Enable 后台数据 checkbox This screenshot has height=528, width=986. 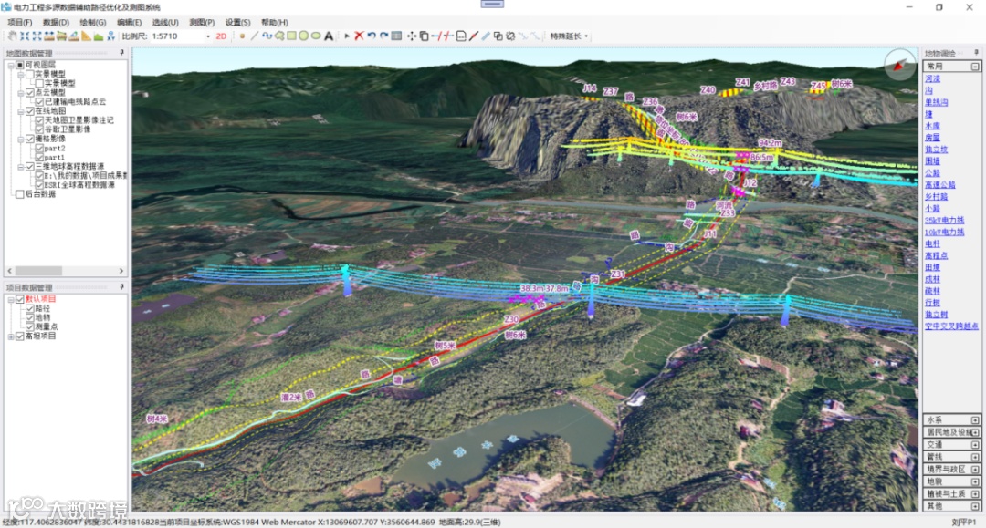(20, 194)
